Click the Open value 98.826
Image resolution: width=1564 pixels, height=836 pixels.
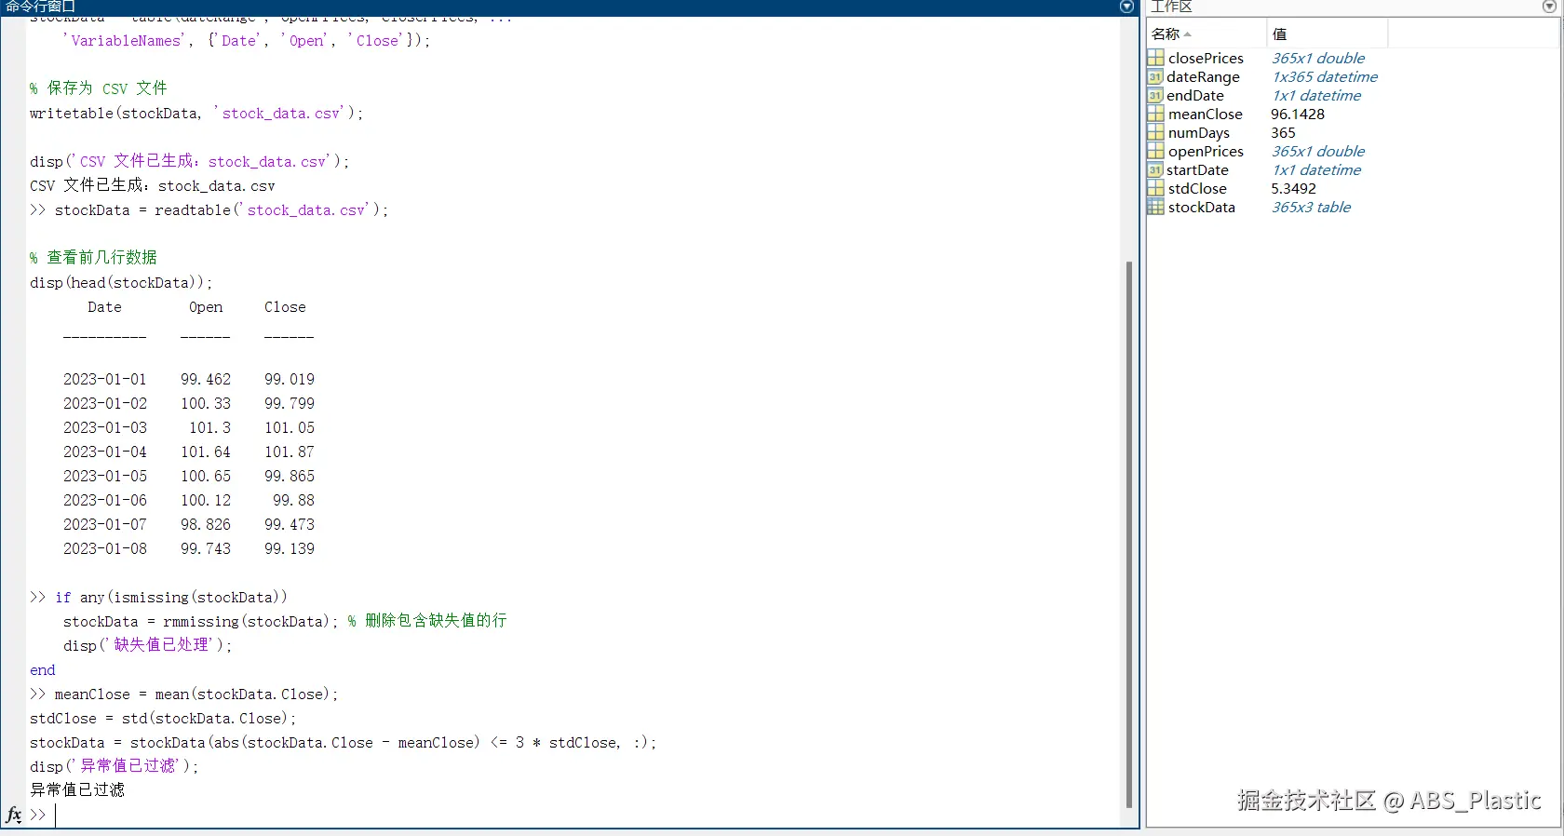click(x=206, y=524)
